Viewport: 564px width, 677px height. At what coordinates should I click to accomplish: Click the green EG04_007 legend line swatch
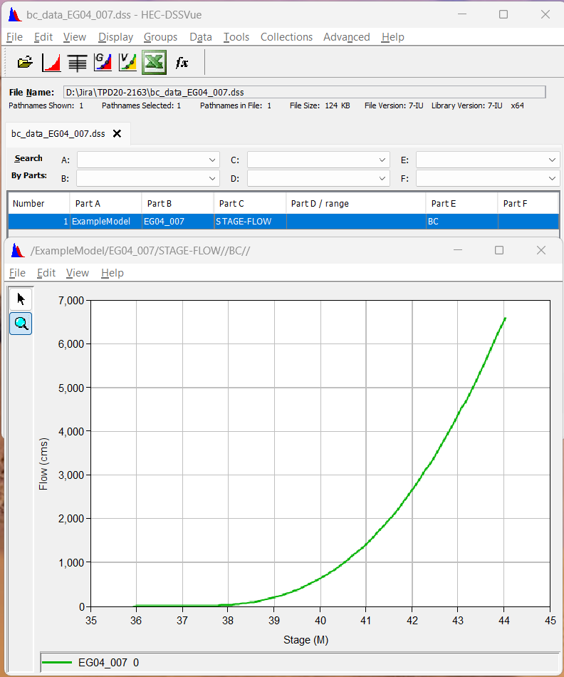[x=58, y=663]
